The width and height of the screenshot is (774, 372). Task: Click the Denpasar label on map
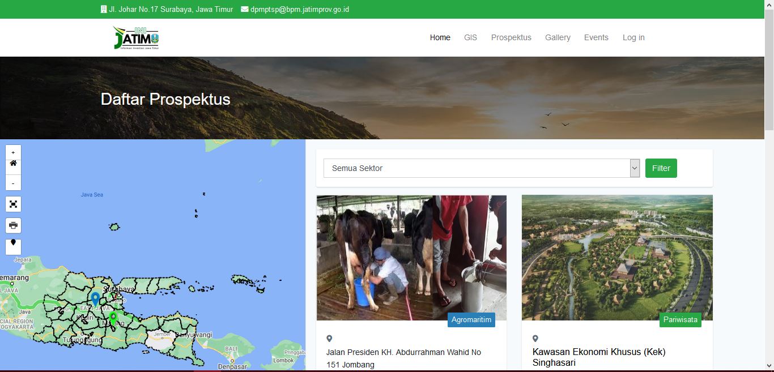pos(232,366)
